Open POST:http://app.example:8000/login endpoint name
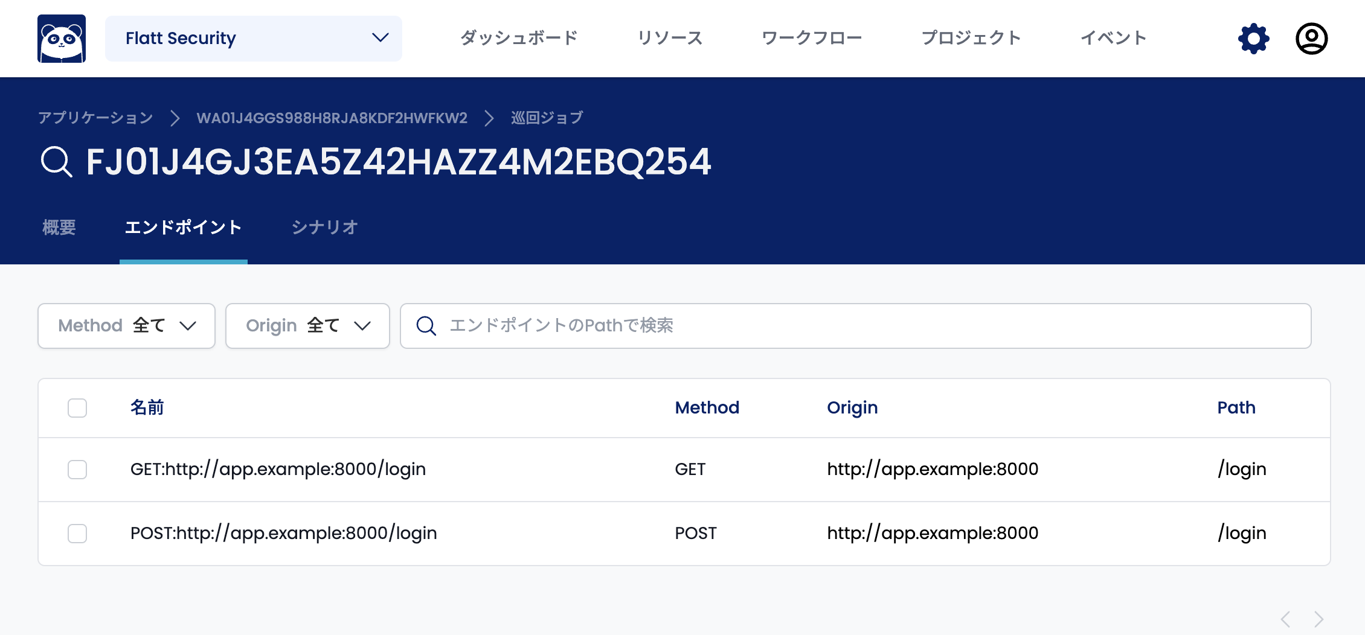Screen dimensions: 1365x635 284,534
